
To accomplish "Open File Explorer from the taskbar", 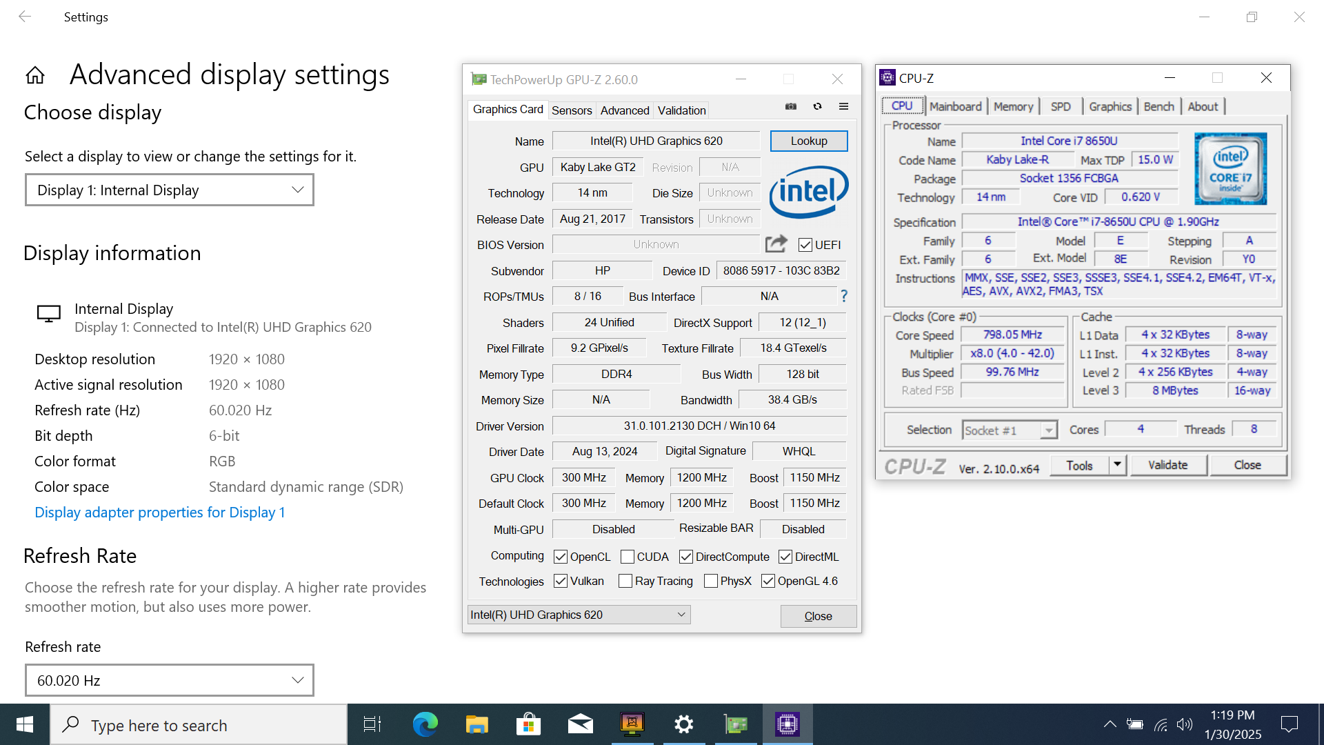I will (x=477, y=724).
